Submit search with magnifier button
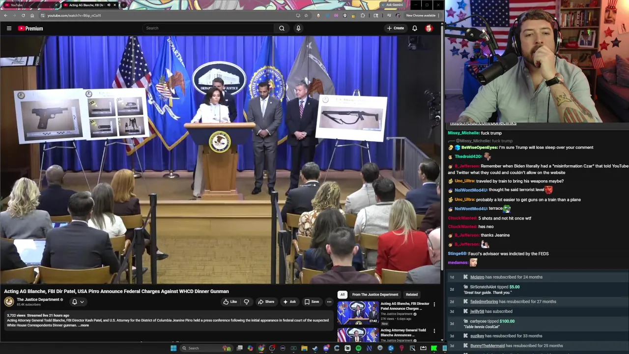The width and height of the screenshot is (629, 354). pyautogui.click(x=282, y=28)
